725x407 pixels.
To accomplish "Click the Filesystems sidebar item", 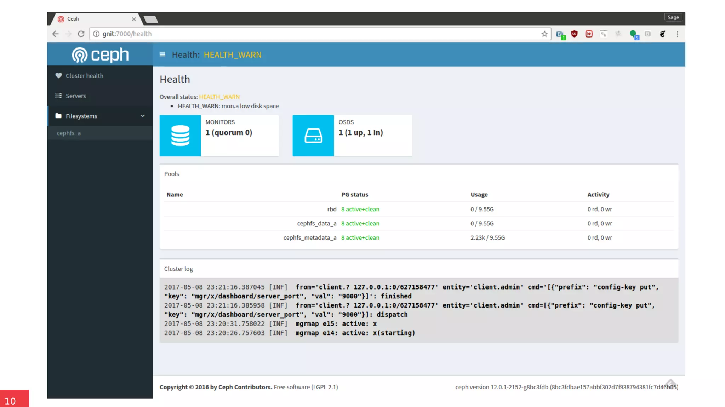I will coord(81,116).
